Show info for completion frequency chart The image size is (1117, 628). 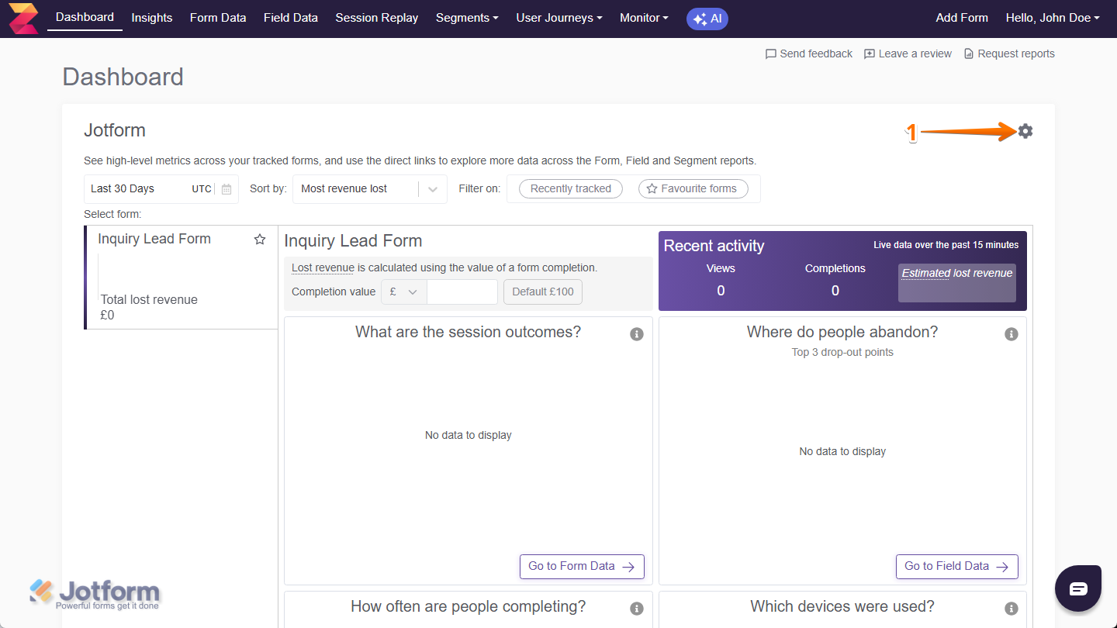point(637,609)
